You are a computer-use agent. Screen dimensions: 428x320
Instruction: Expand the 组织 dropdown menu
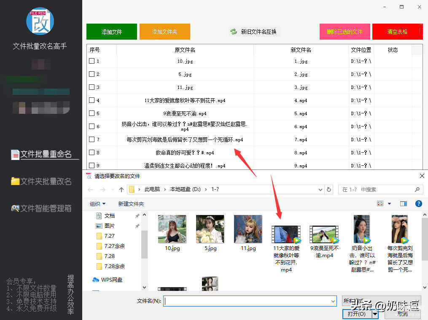tap(97, 204)
